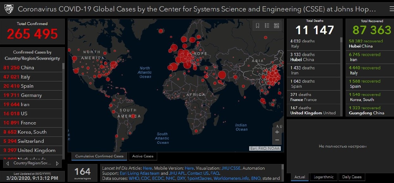Select Germany row with 19 711 cases
The image size is (394, 183).
pyautogui.click(x=31, y=95)
